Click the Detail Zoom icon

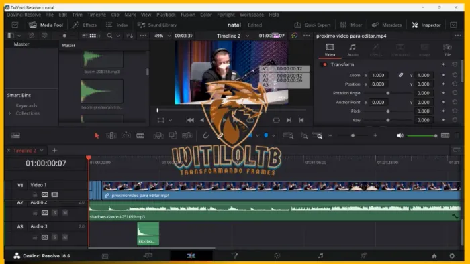tap(304, 136)
